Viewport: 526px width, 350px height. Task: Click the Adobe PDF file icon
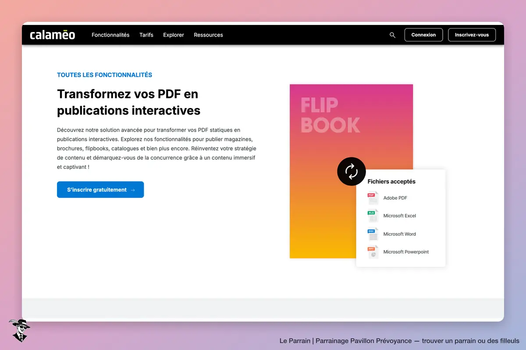pyautogui.click(x=373, y=198)
